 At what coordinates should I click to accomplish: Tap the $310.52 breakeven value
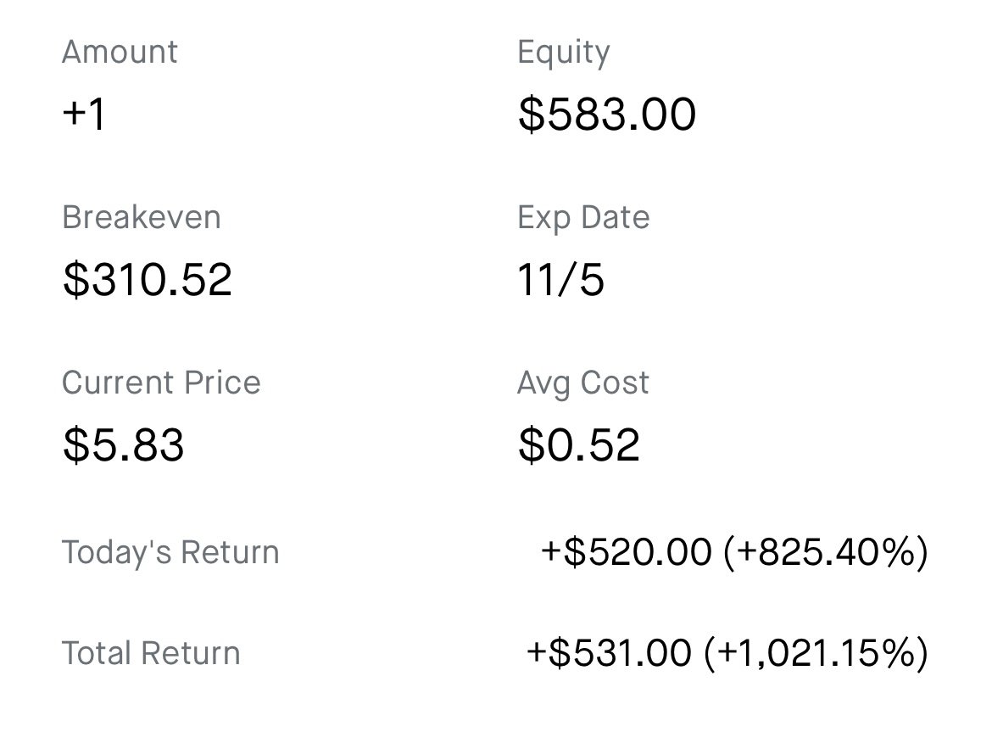(x=148, y=280)
